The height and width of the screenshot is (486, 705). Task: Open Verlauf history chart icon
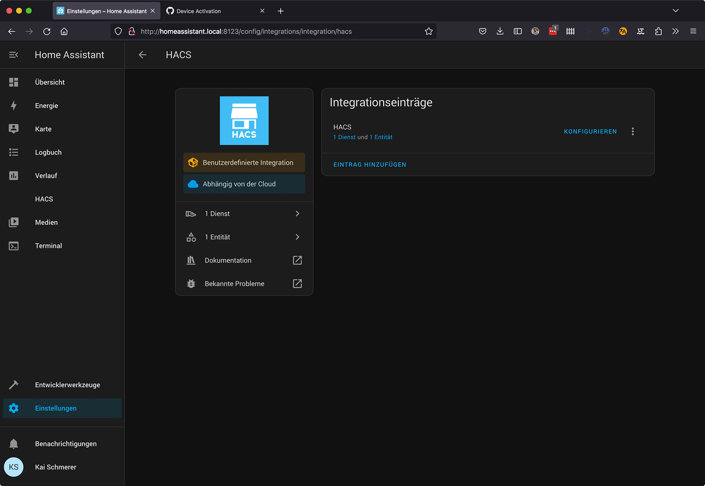tap(14, 176)
